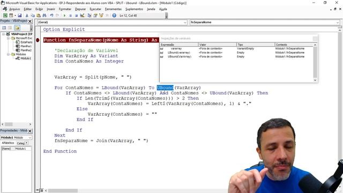This screenshot has height=193, width=343.
Task: Open the Properties Window toolbar icon
Action: click(x=95, y=16)
